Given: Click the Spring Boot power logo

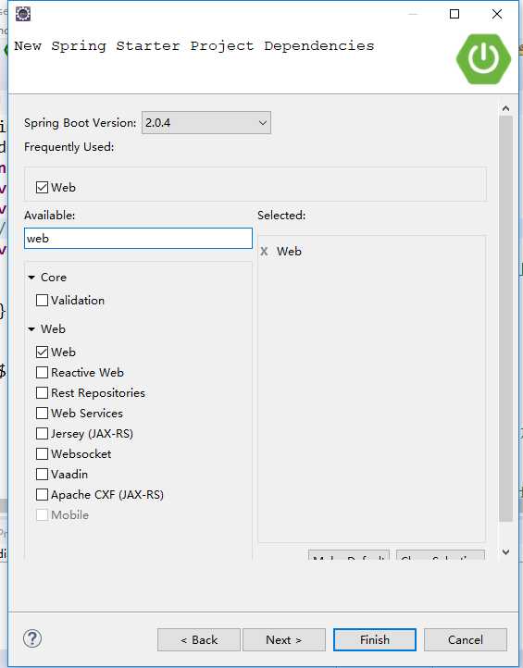Looking at the screenshot, I should [x=483, y=59].
